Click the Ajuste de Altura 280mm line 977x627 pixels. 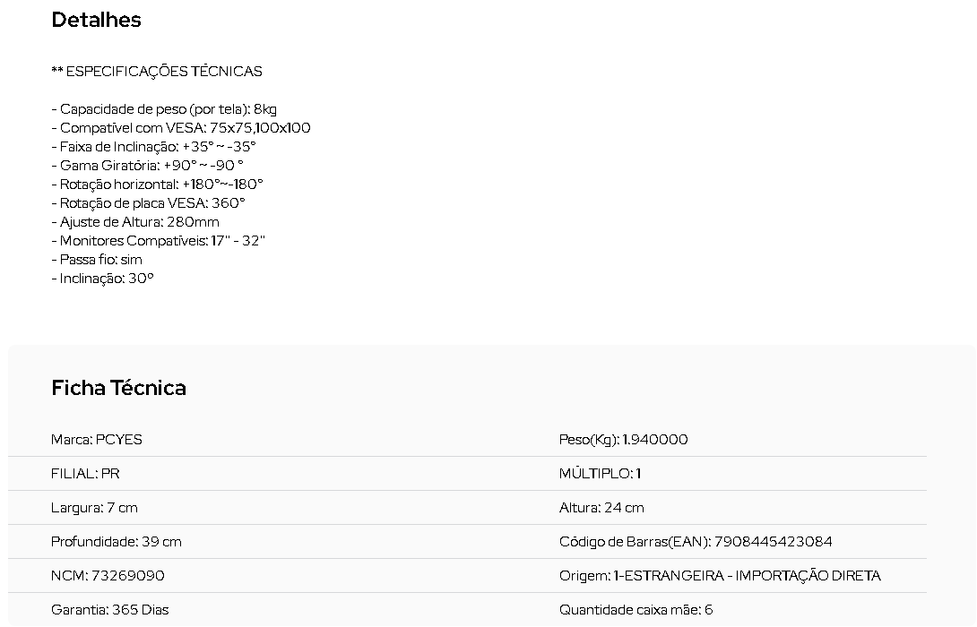tap(135, 221)
